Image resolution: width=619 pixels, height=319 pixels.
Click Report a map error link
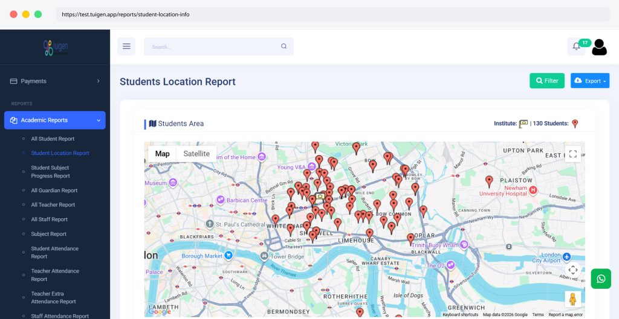pyautogui.click(x=565, y=315)
